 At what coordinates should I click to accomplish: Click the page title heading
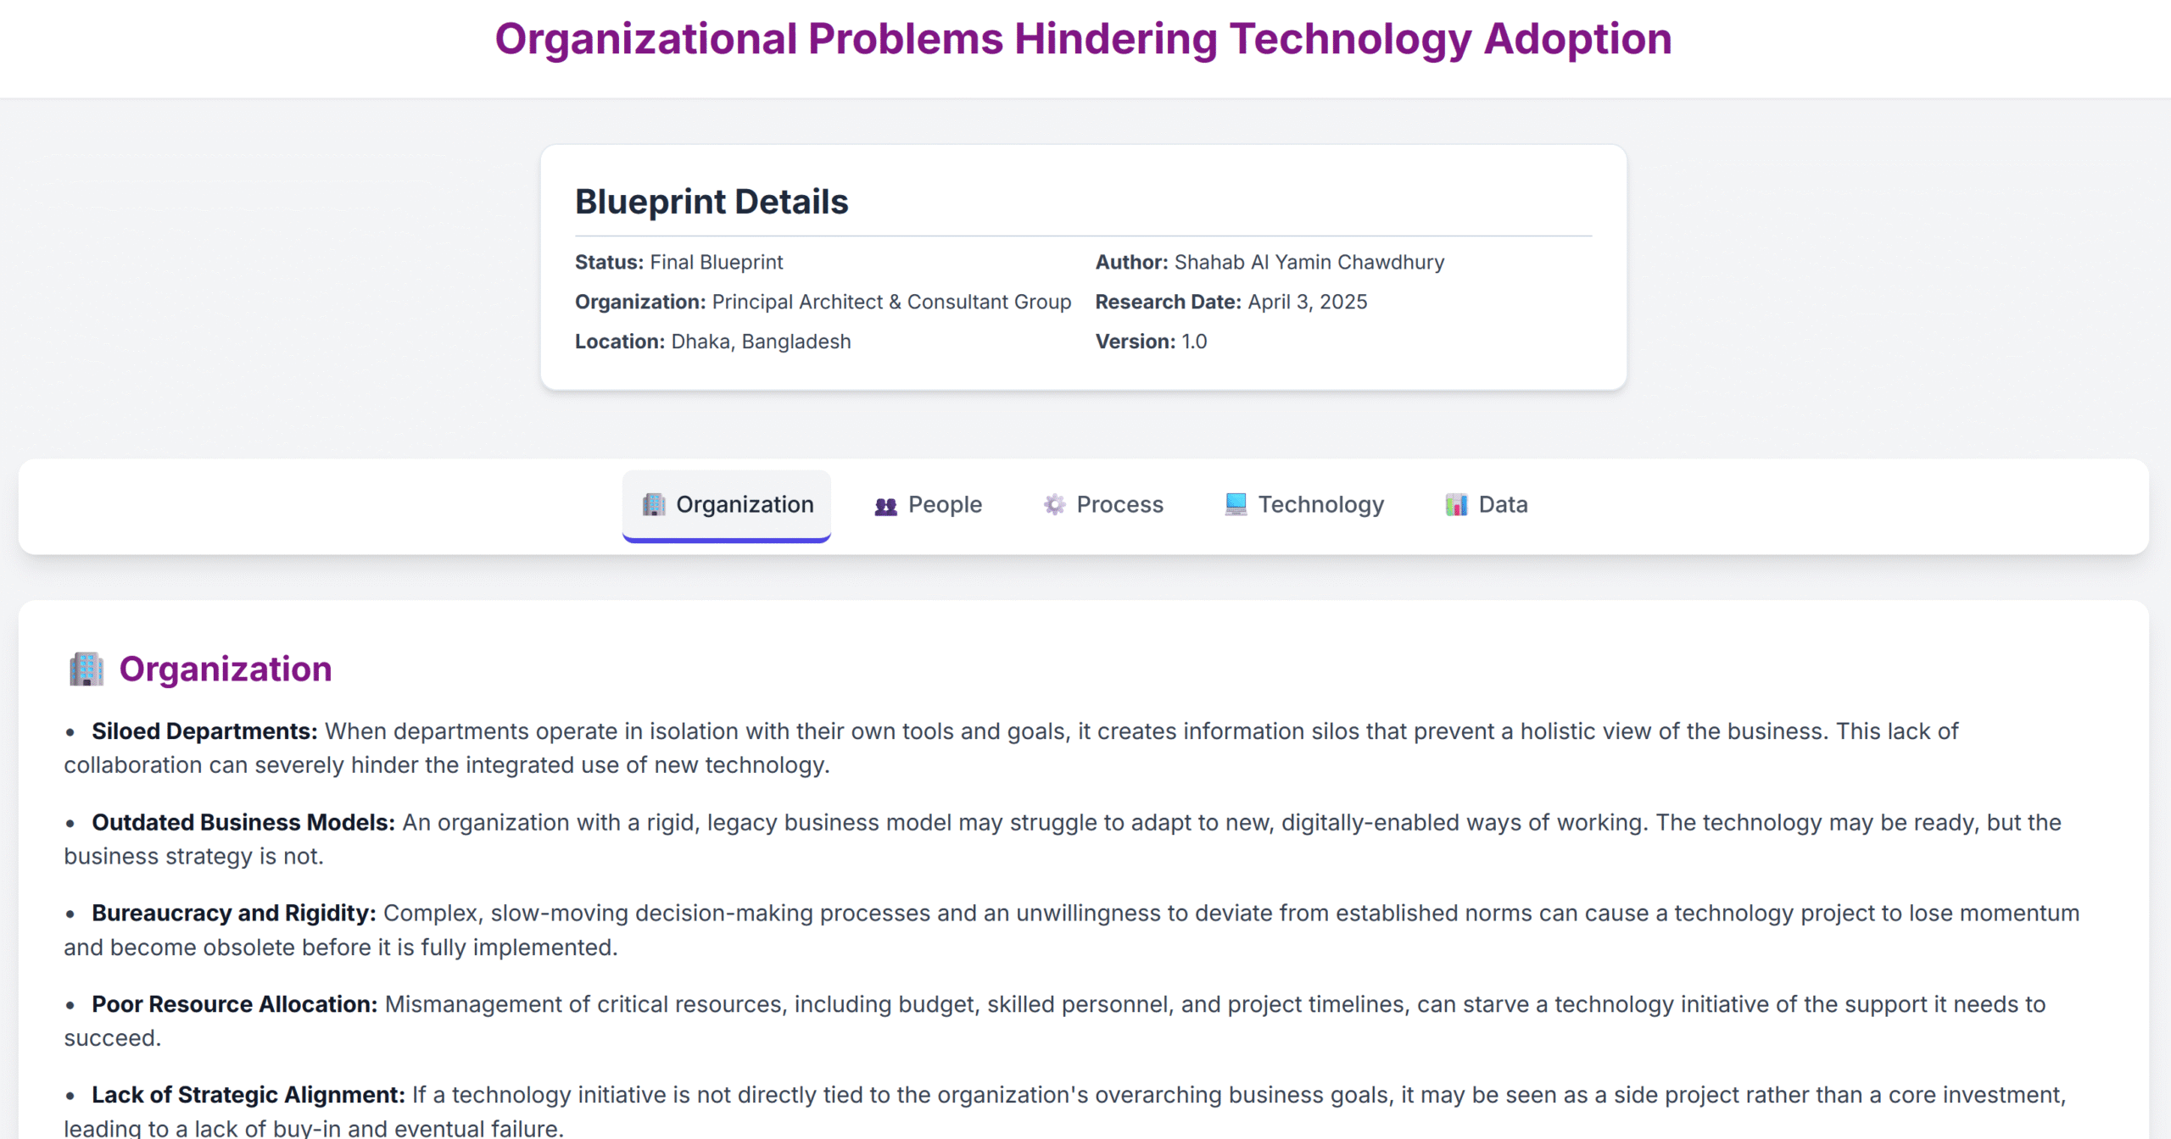pyautogui.click(x=1083, y=39)
